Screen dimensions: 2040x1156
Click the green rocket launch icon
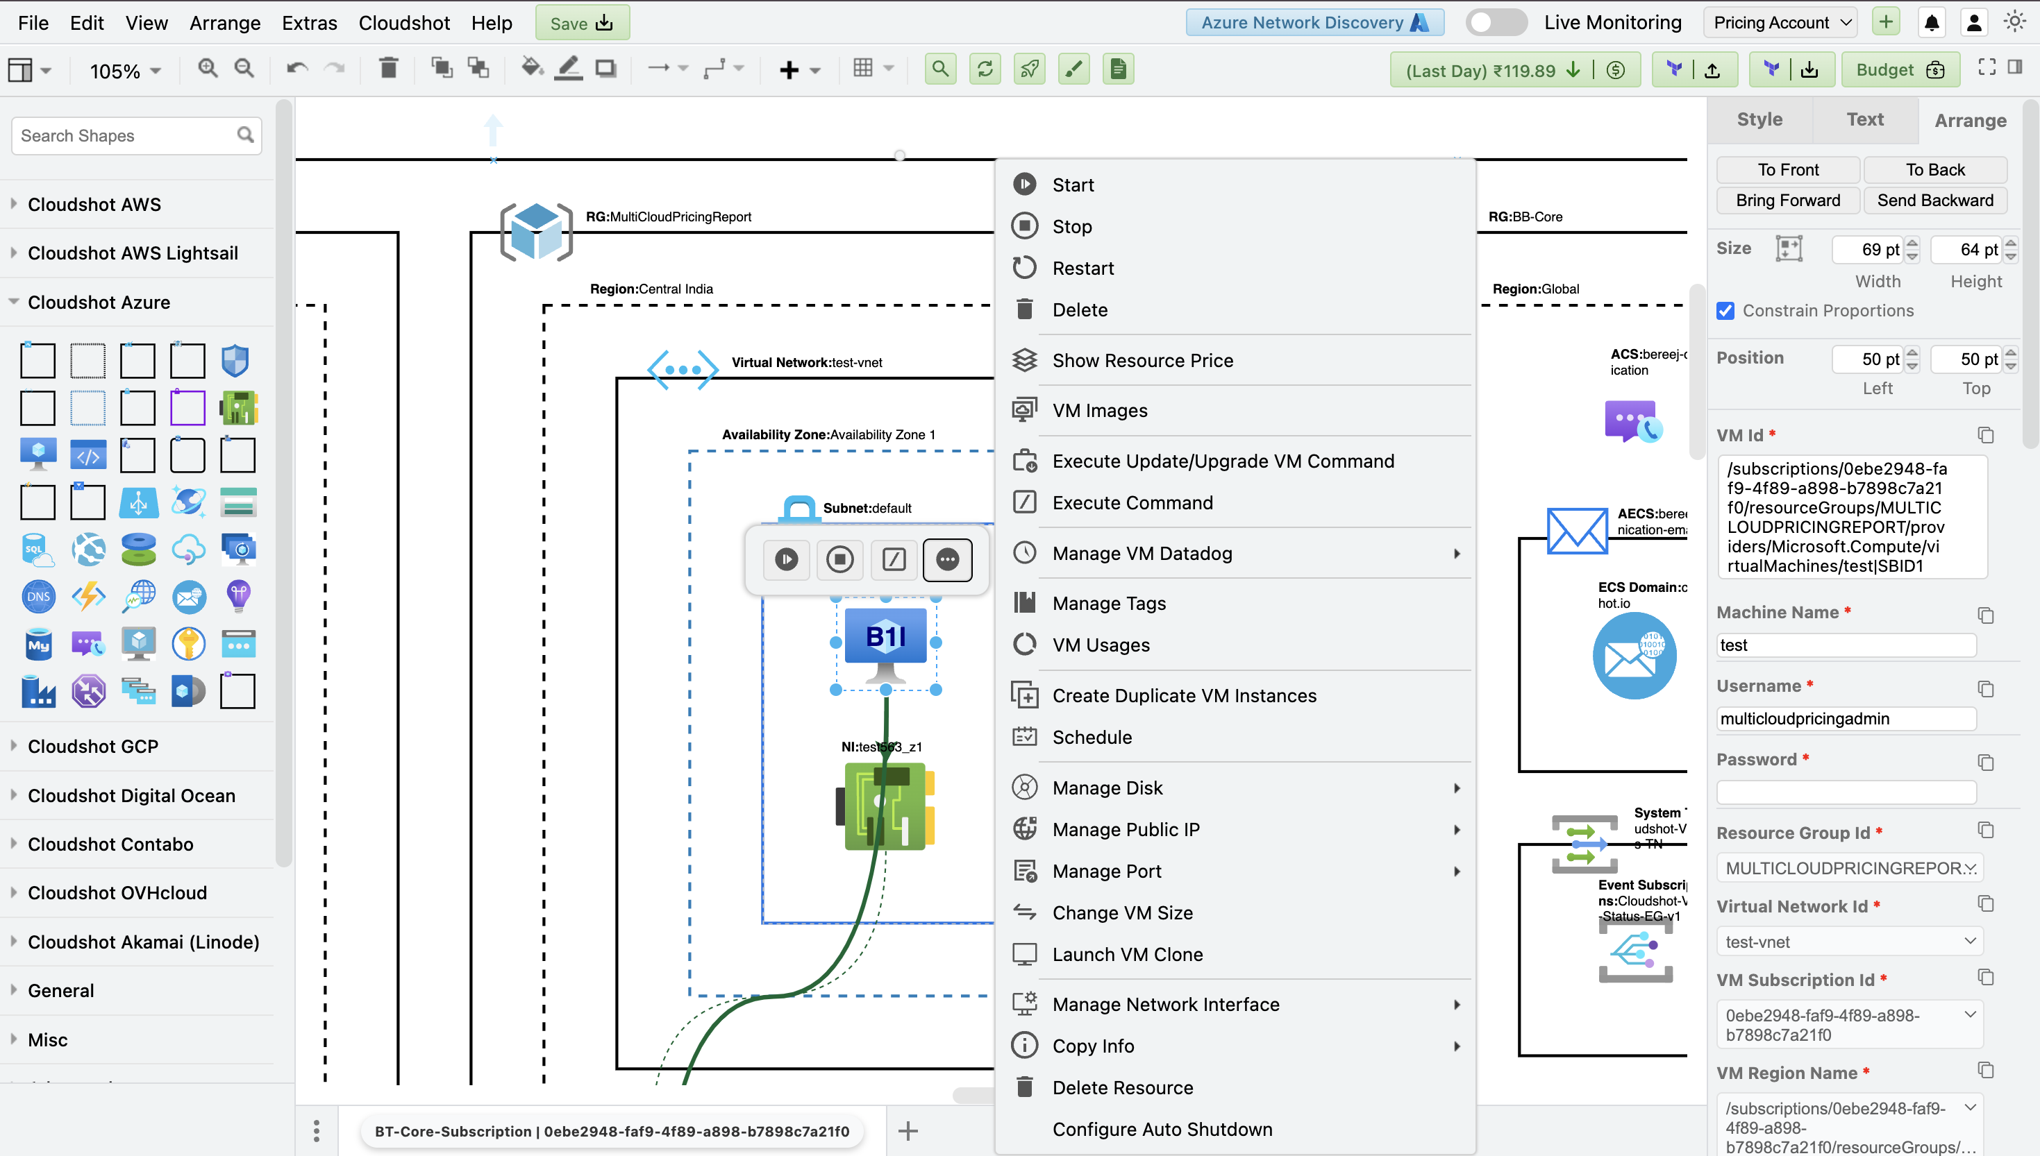coord(1030,69)
